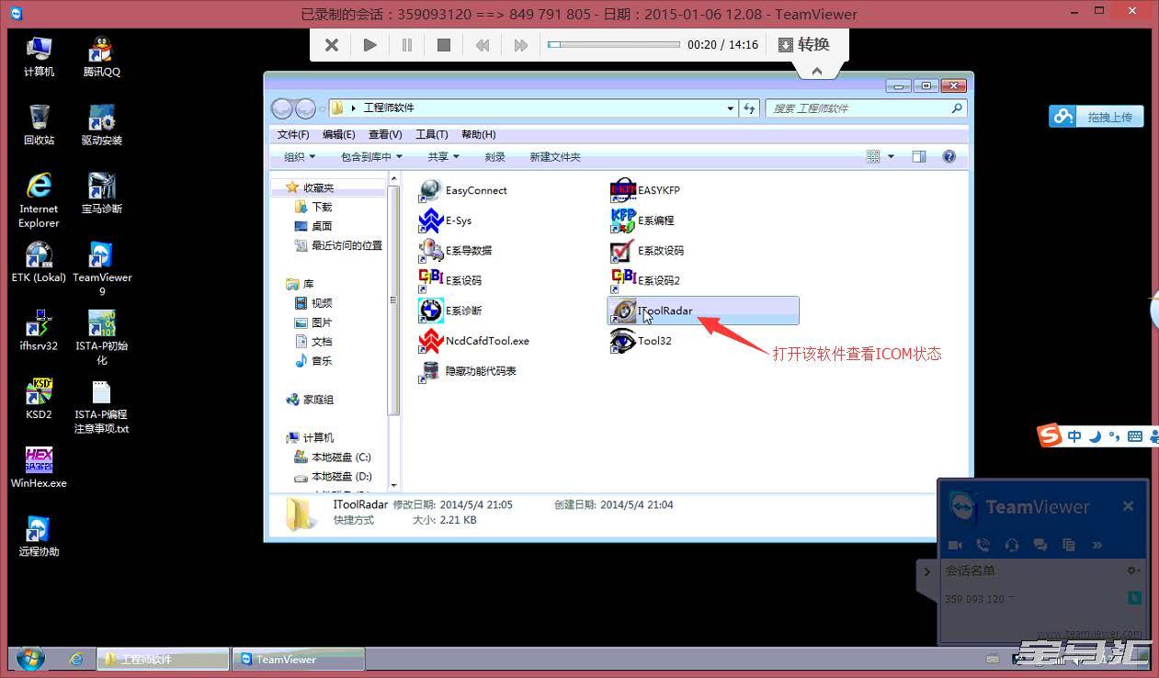Open the E系设码 shortcut icon
The image size is (1159, 678).
click(431, 280)
